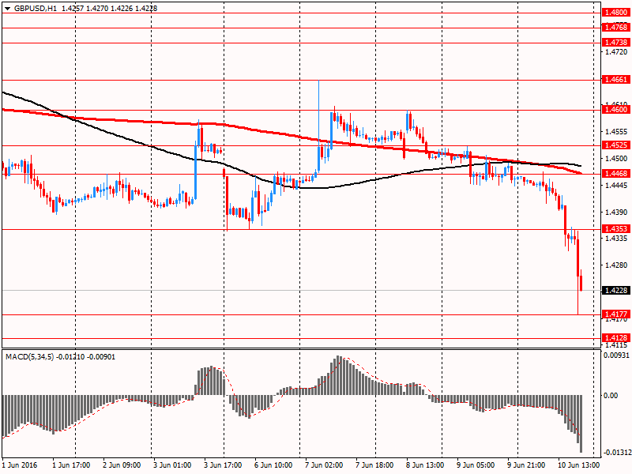The height and width of the screenshot is (474, 632).
Task: Click the 1 Jun 2016 time axis label
Action: click(x=19, y=465)
